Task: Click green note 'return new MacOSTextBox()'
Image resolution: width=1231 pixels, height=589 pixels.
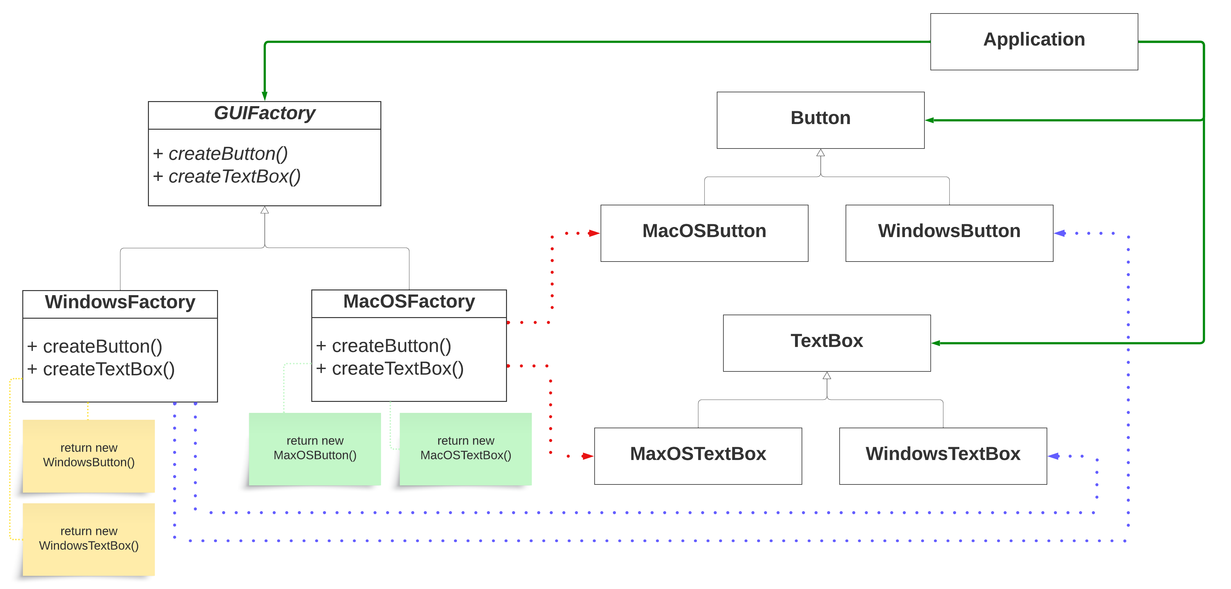Action: 466,448
